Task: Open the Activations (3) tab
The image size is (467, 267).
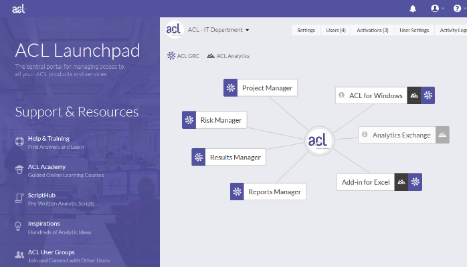Action: click(x=373, y=30)
